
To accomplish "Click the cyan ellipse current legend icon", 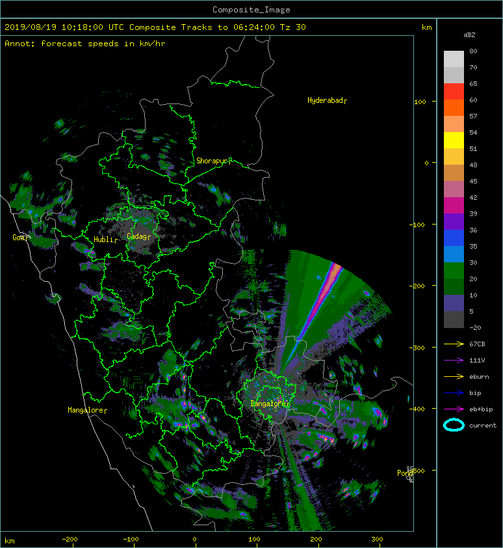I will click(x=454, y=425).
